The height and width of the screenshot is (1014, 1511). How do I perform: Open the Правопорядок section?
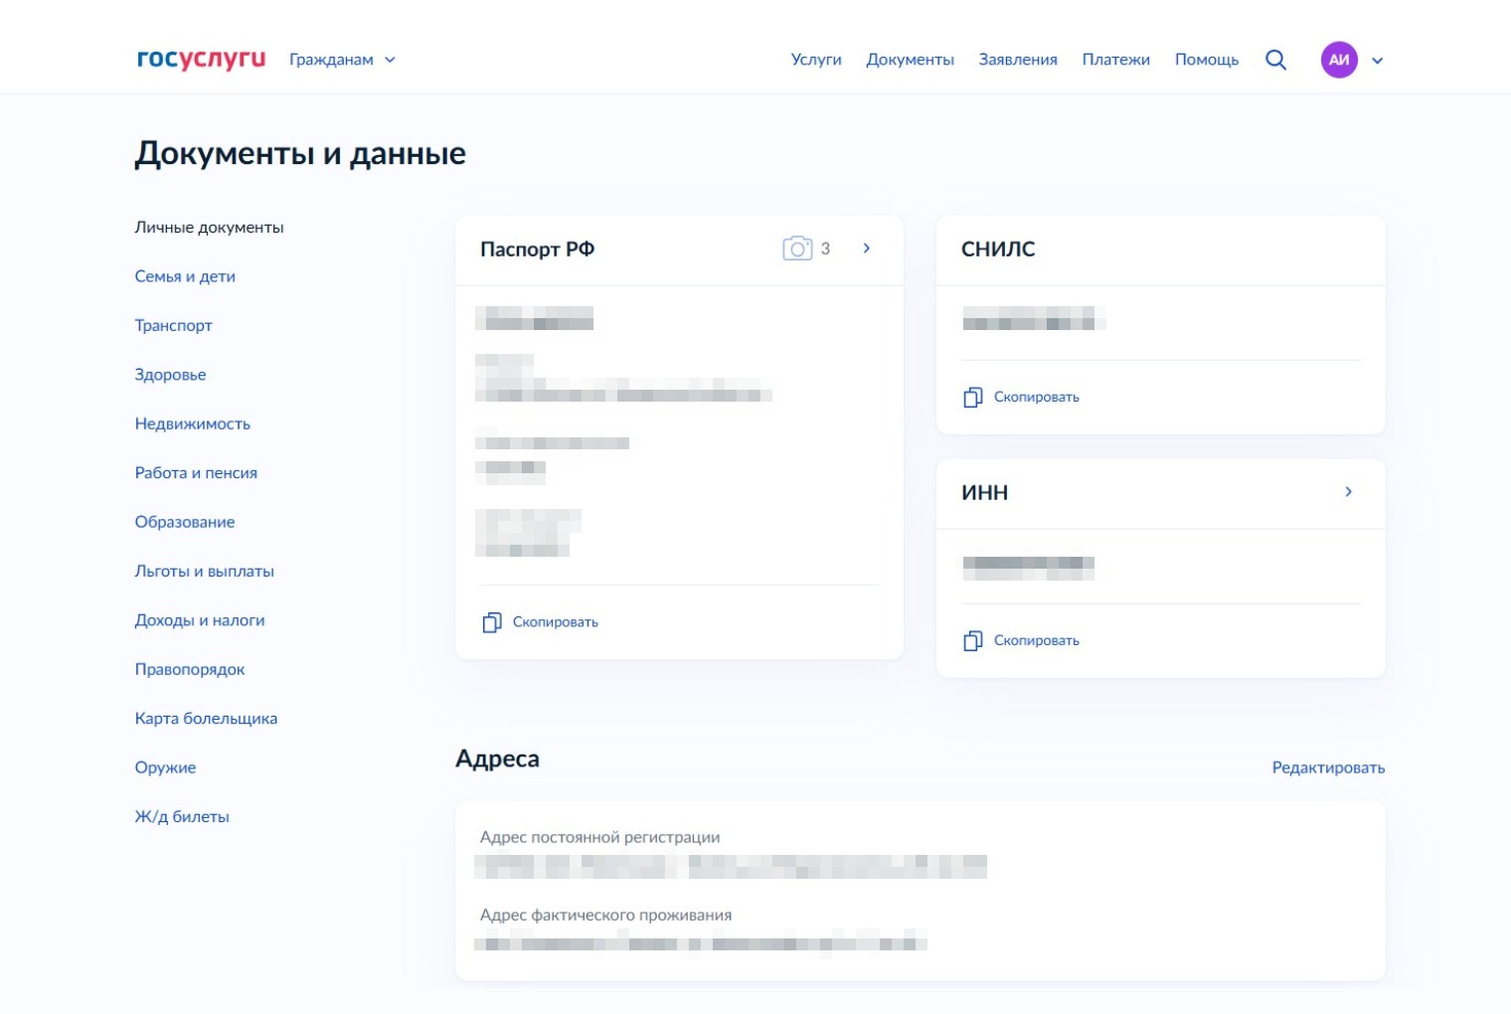[x=189, y=669]
